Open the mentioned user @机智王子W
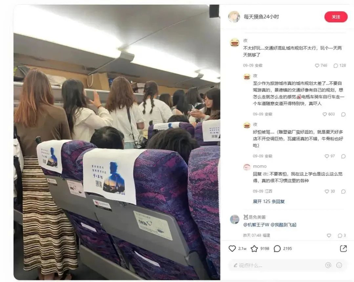This screenshot has height=282, width=354. [x=256, y=225]
